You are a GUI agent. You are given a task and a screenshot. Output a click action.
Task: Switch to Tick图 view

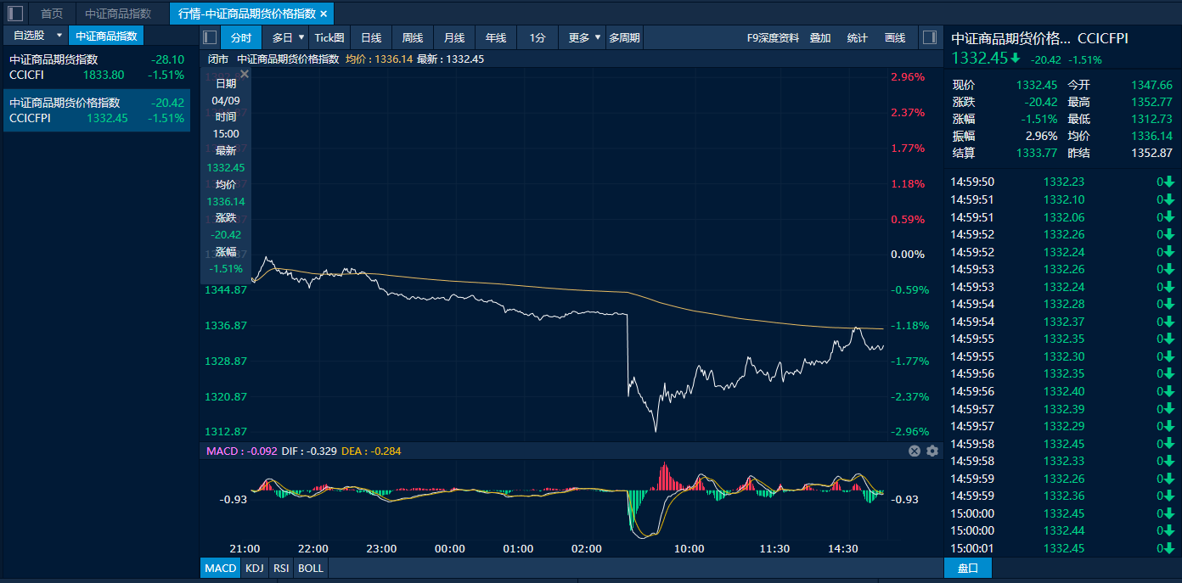pos(329,37)
